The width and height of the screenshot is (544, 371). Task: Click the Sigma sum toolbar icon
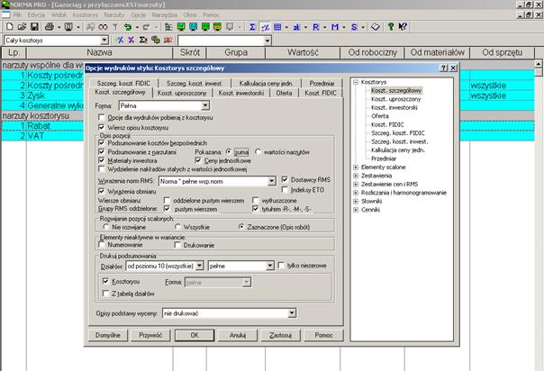252,28
